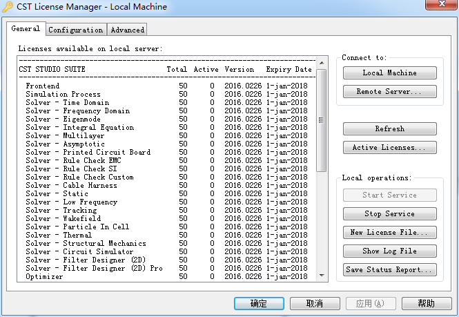Select Solver - Thermal row

pyautogui.click(x=166, y=235)
